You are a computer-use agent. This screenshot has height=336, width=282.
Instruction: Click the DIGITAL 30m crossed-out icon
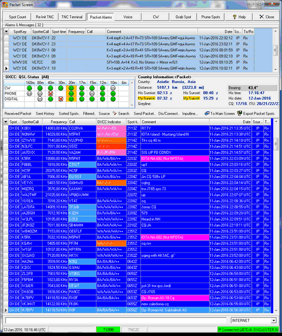[x=61, y=99]
